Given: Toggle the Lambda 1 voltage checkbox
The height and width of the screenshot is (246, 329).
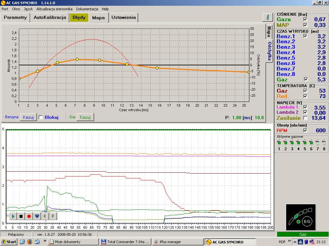Looking at the screenshot, I should [305, 107].
